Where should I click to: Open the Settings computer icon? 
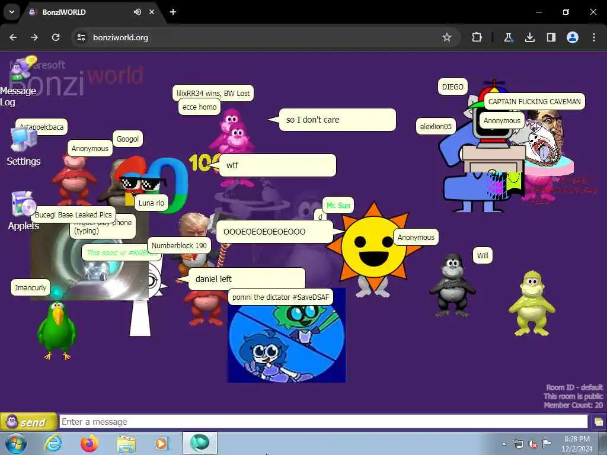23,140
